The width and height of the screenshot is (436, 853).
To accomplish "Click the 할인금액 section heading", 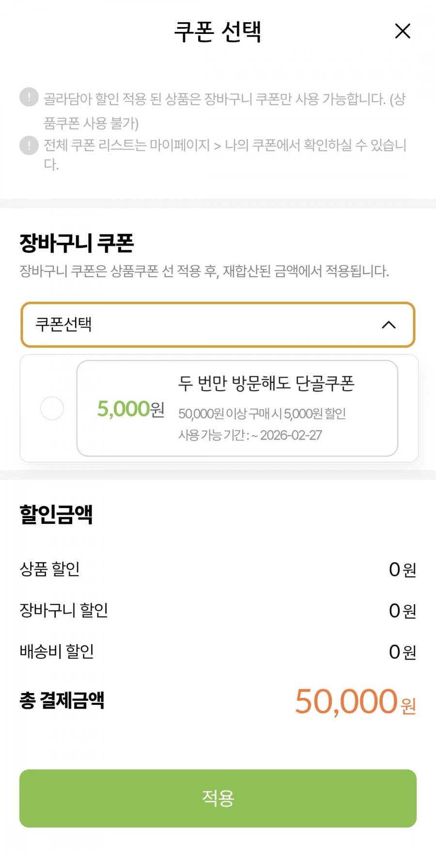I will (x=56, y=514).
